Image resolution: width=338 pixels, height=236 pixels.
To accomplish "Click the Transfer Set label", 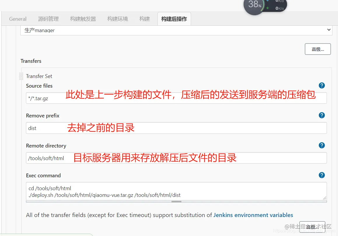I will (39, 76).
